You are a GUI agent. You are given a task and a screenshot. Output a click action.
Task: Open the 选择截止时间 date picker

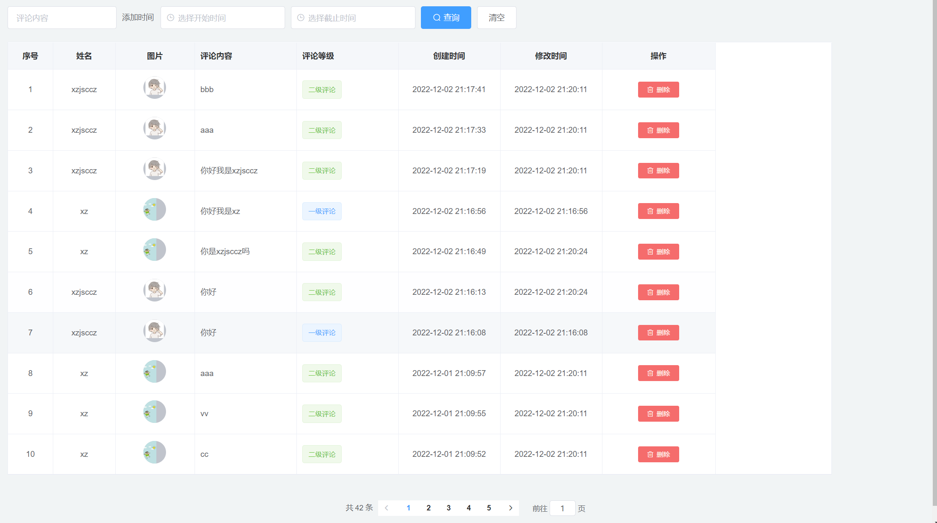tap(353, 18)
